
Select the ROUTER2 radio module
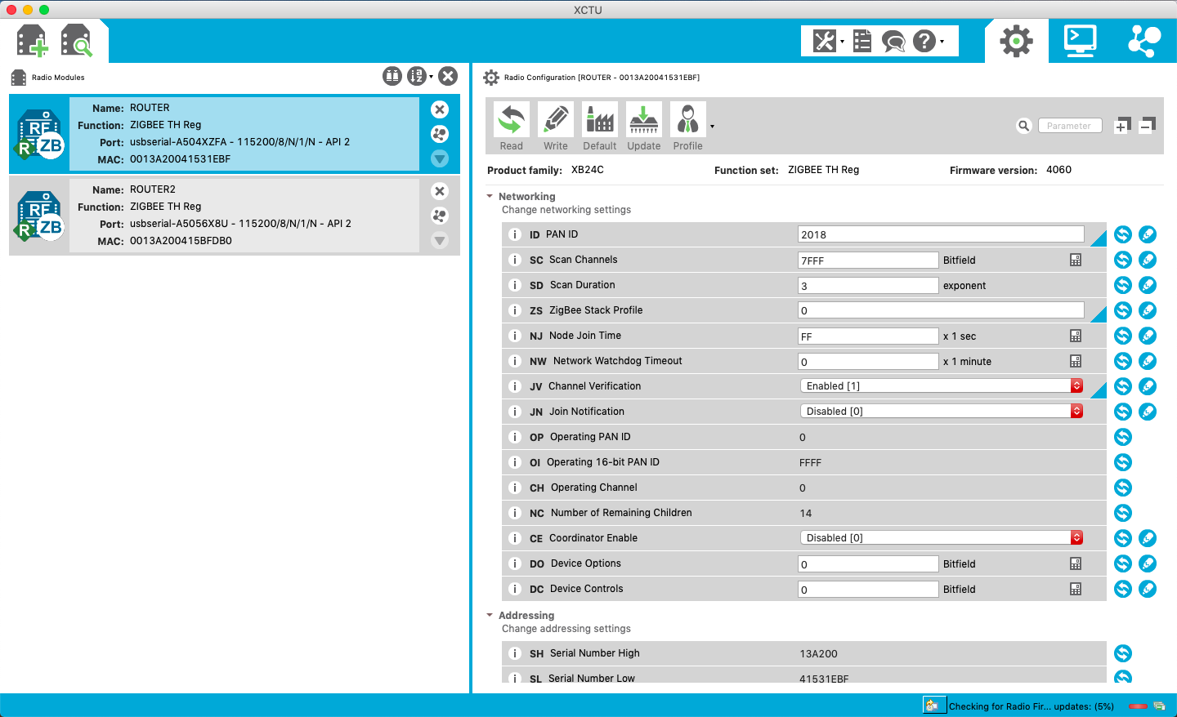[x=244, y=216]
